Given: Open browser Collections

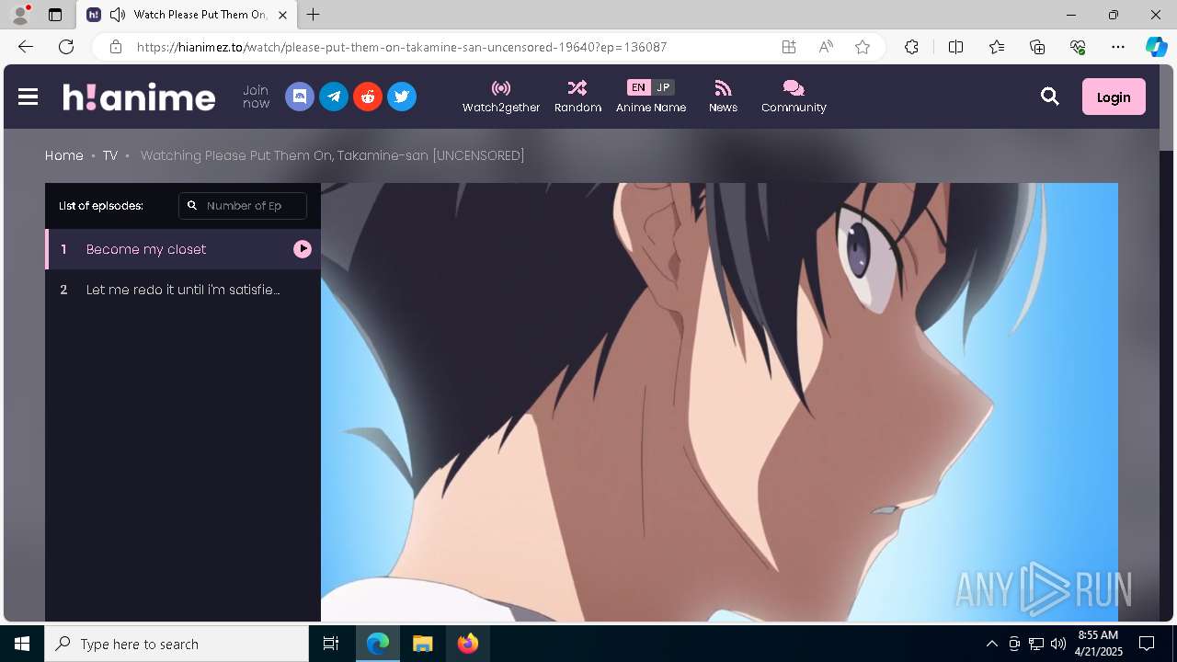Looking at the screenshot, I should click(x=1037, y=47).
